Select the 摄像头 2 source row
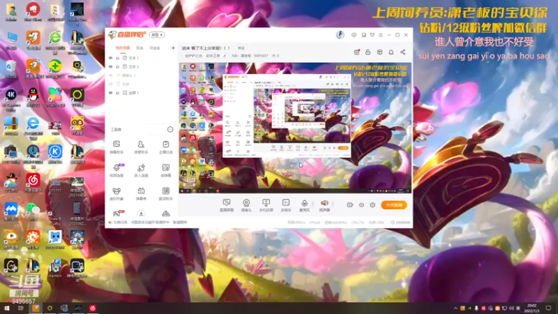The width and height of the screenshot is (558, 314). click(x=142, y=75)
